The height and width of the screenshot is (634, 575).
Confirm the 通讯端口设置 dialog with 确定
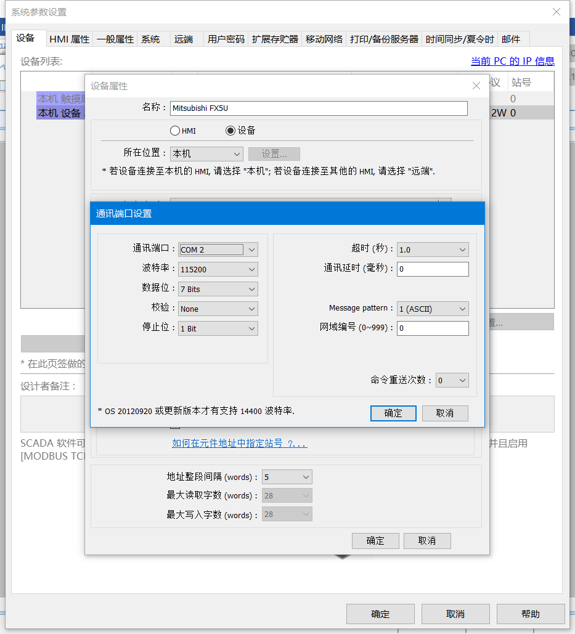click(x=393, y=413)
